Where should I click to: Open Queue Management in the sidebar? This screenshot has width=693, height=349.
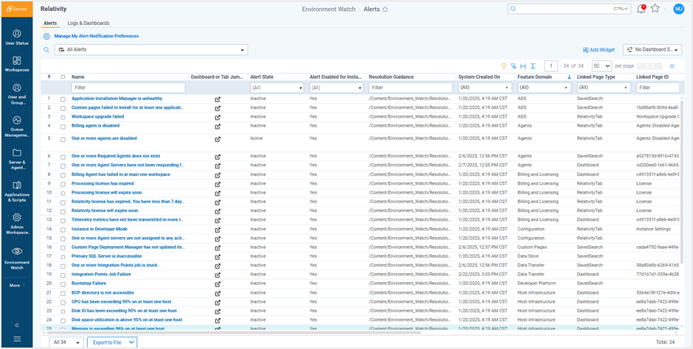[x=16, y=124]
